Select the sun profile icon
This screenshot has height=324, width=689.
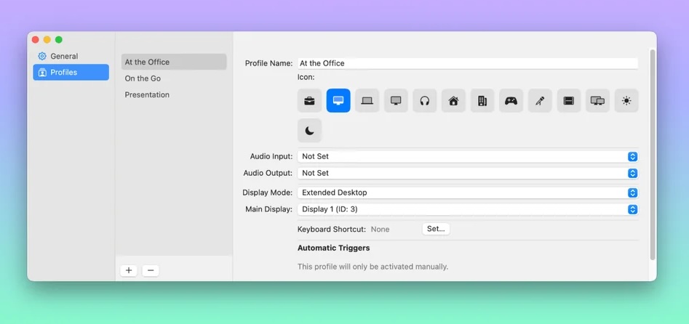coord(626,101)
